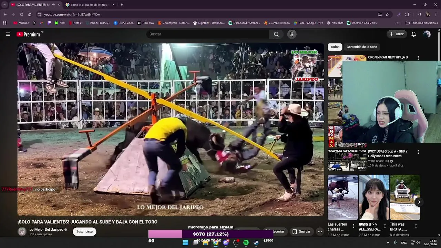Save the video with Guardar
441x248 pixels.
(x=301, y=231)
